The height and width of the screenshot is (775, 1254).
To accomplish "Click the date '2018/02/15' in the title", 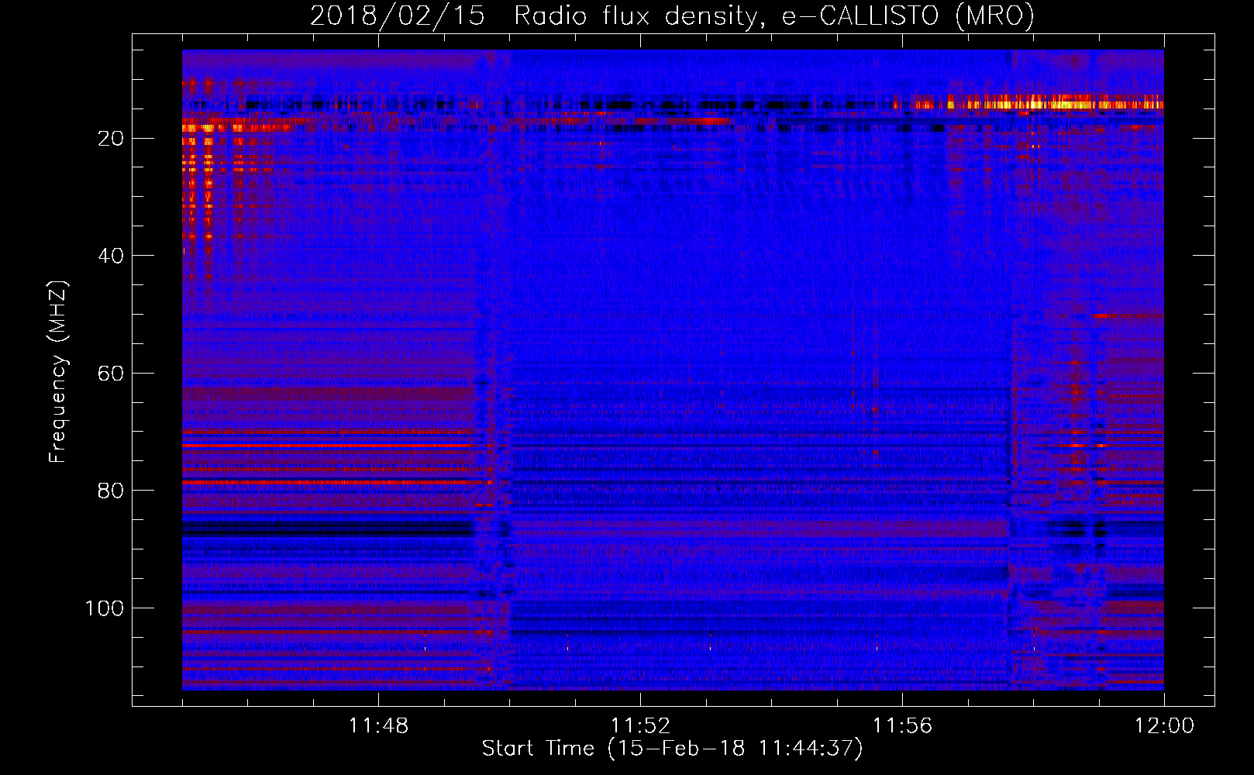I will [398, 16].
